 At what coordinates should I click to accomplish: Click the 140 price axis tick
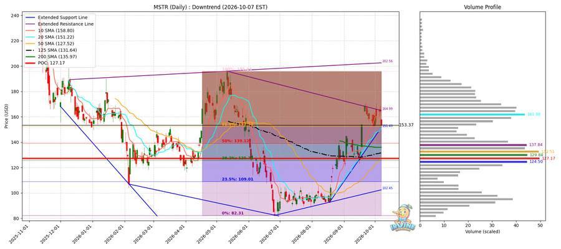(16, 143)
